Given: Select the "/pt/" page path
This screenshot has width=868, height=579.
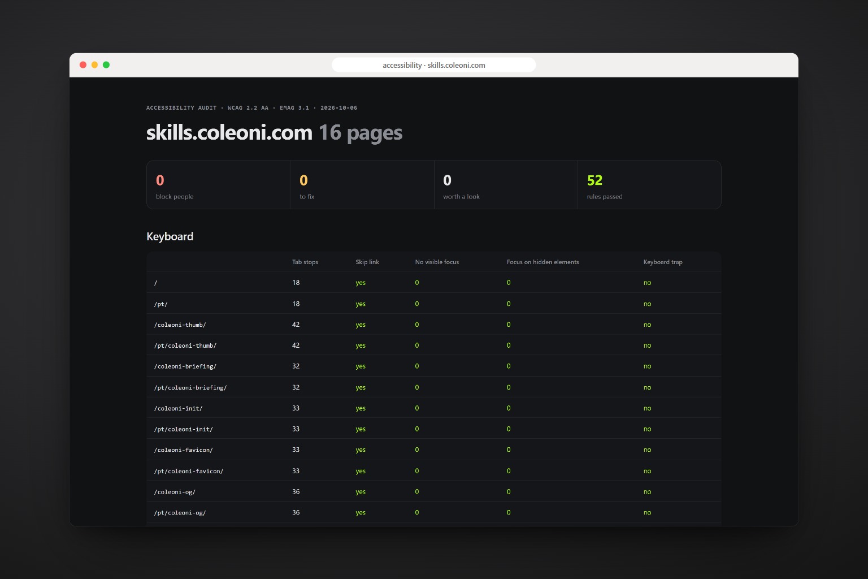Looking at the screenshot, I should pyautogui.click(x=161, y=304).
